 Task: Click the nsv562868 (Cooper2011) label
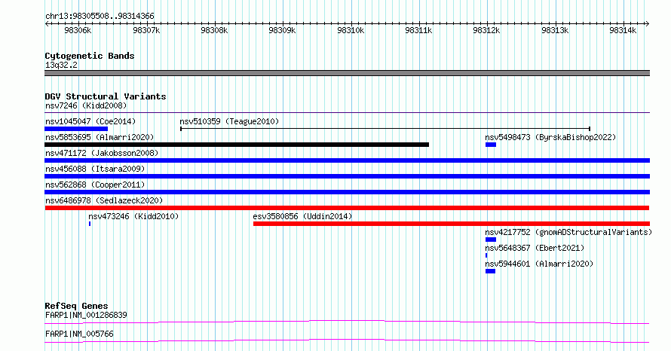point(95,185)
